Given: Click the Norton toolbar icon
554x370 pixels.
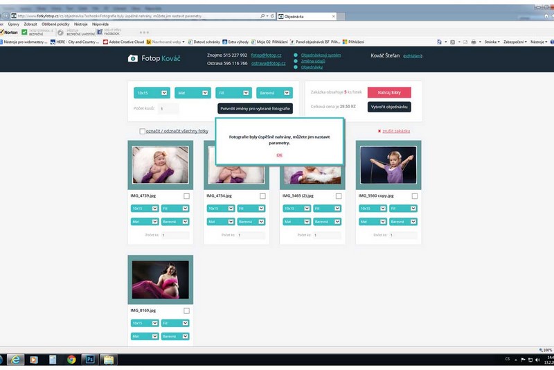Looking at the screenshot, I should (9, 32).
